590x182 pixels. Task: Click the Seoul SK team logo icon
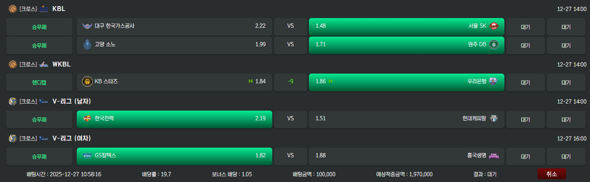[x=493, y=26]
